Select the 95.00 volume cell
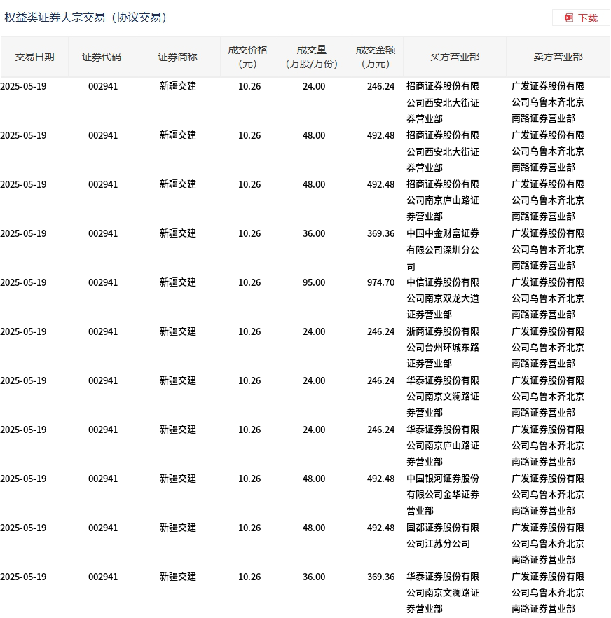Screen dimensions: 611x618 [x=314, y=282]
